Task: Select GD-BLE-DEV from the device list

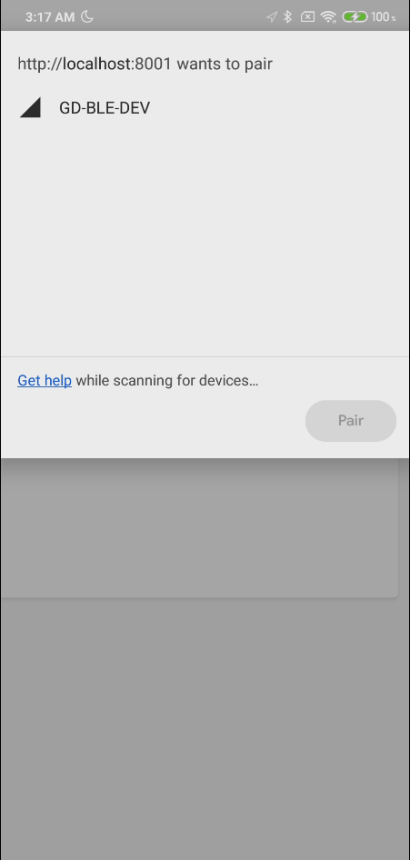Action: [x=205, y=107]
